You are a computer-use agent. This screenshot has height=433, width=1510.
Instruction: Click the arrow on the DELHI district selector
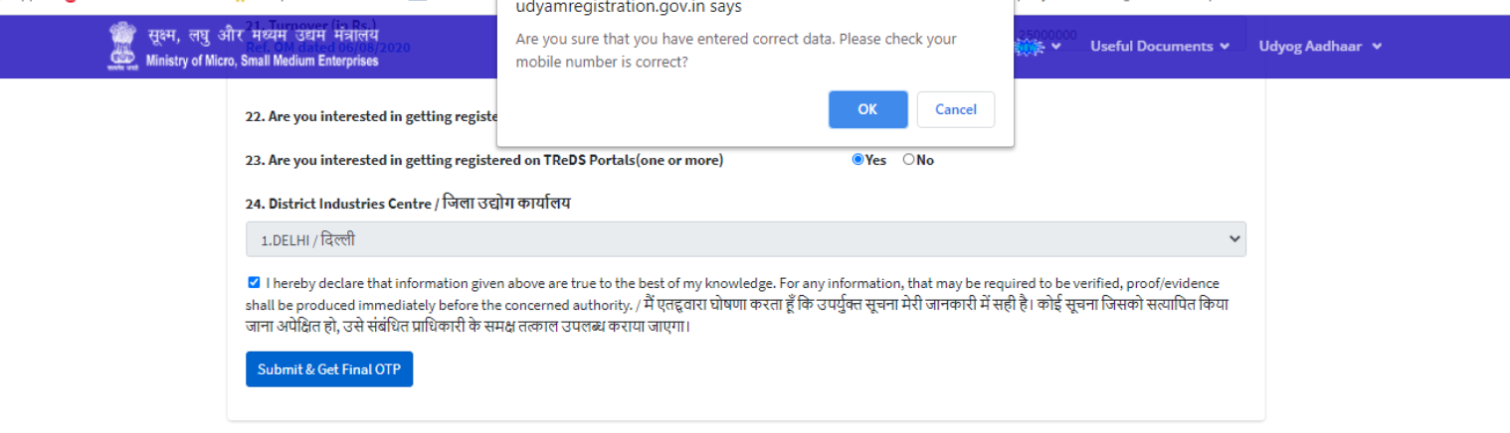1234,238
